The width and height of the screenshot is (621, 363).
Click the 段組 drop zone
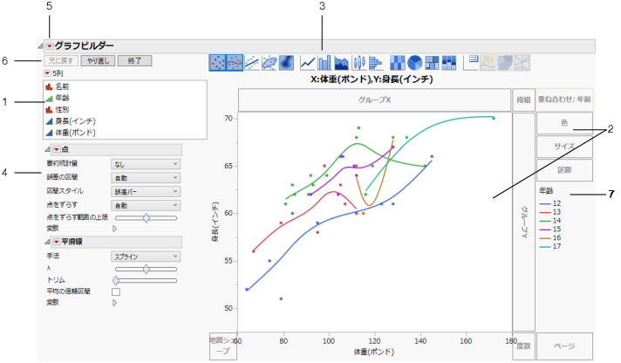(523, 99)
